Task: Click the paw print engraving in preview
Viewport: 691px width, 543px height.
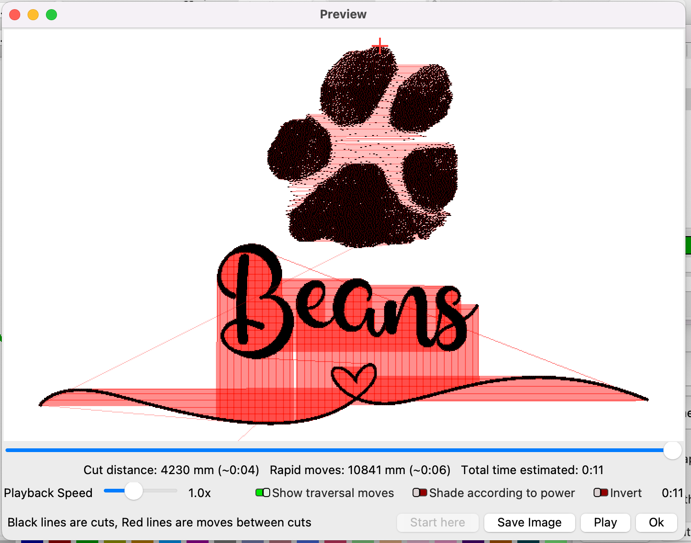Action: (363, 152)
